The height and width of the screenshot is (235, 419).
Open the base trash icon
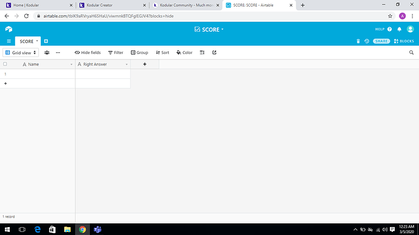(358, 41)
